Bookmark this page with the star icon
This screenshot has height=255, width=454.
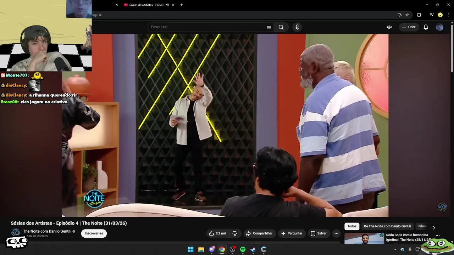coord(407,15)
